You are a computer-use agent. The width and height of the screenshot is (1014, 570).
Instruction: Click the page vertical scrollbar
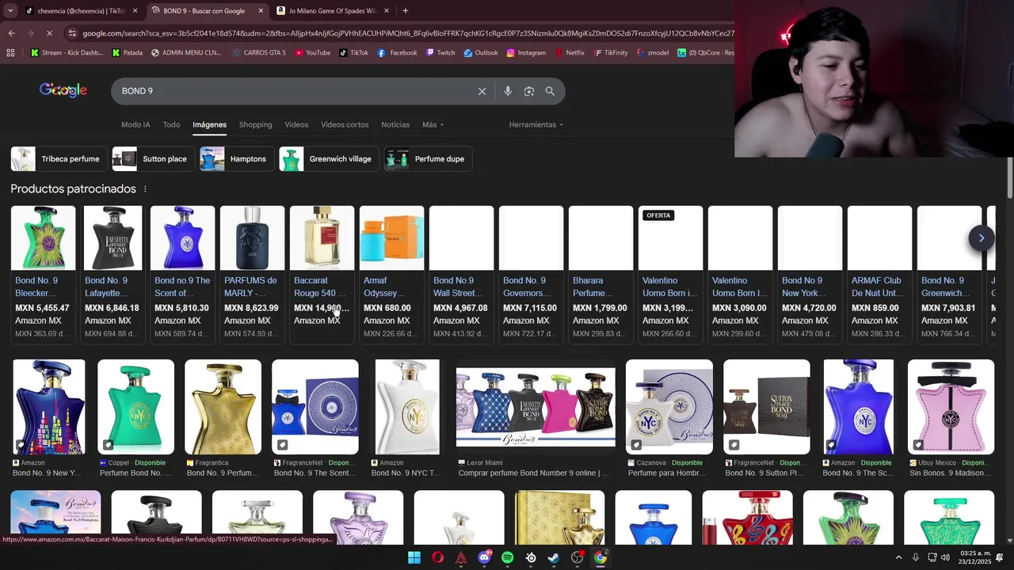(1009, 178)
